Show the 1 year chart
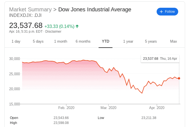192x127 pixels. click(128, 42)
